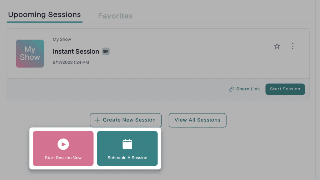Open View All Sessions
320x180 pixels.
197,120
